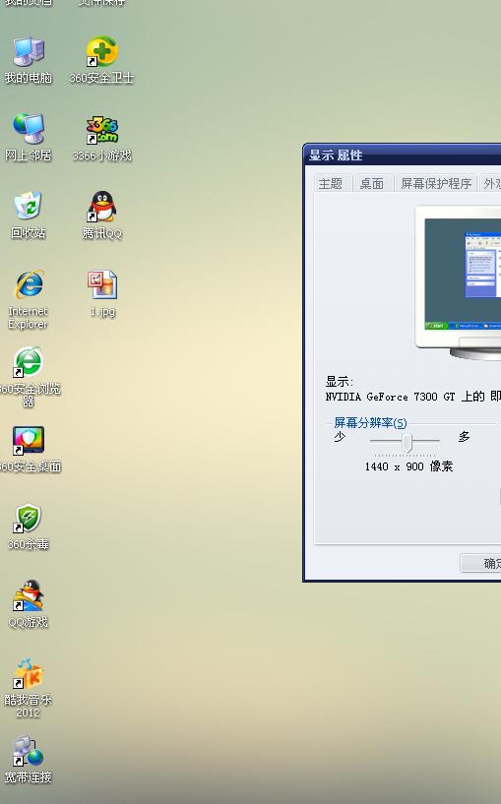Switch to the 主题 tab
The height and width of the screenshot is (804, 501).
pos(331,184)
